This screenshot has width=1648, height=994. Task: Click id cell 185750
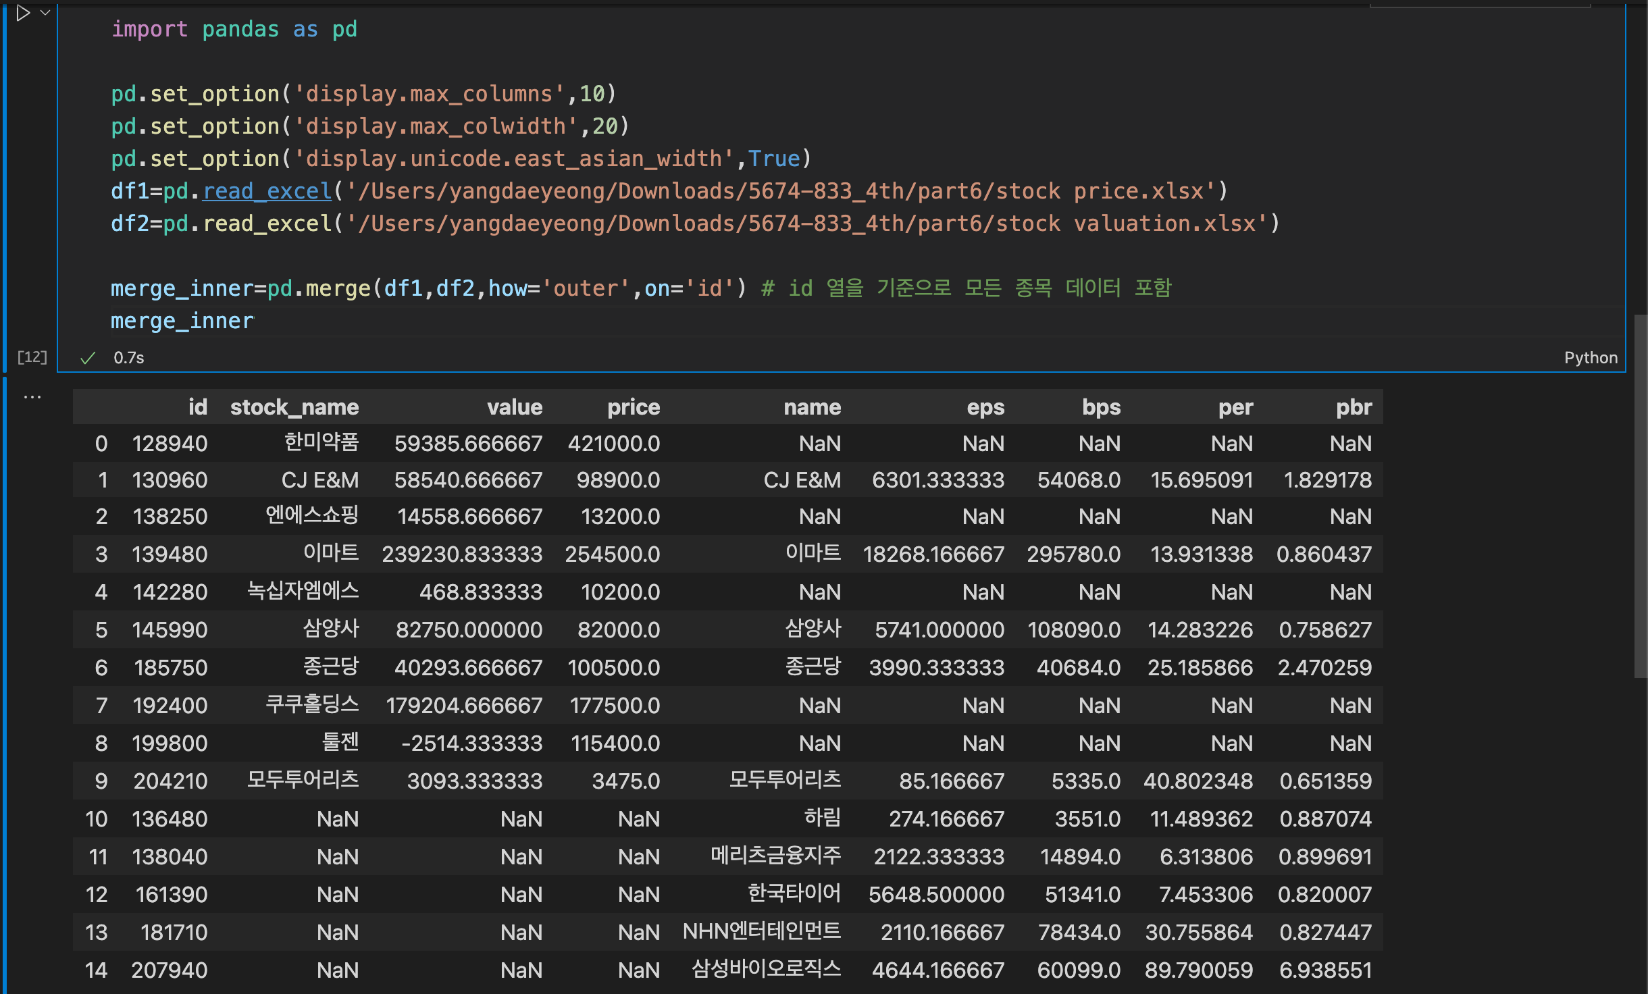point(171,668)
